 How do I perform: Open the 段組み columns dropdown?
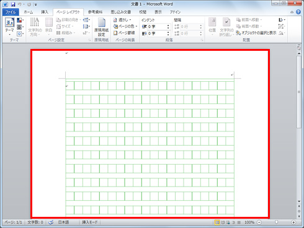[66, 33]
